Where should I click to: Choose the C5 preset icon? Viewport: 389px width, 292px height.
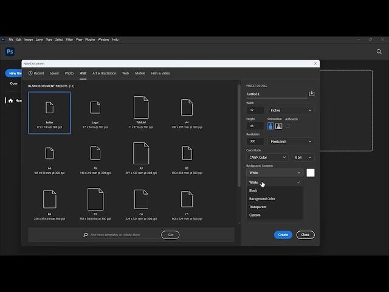187,199
